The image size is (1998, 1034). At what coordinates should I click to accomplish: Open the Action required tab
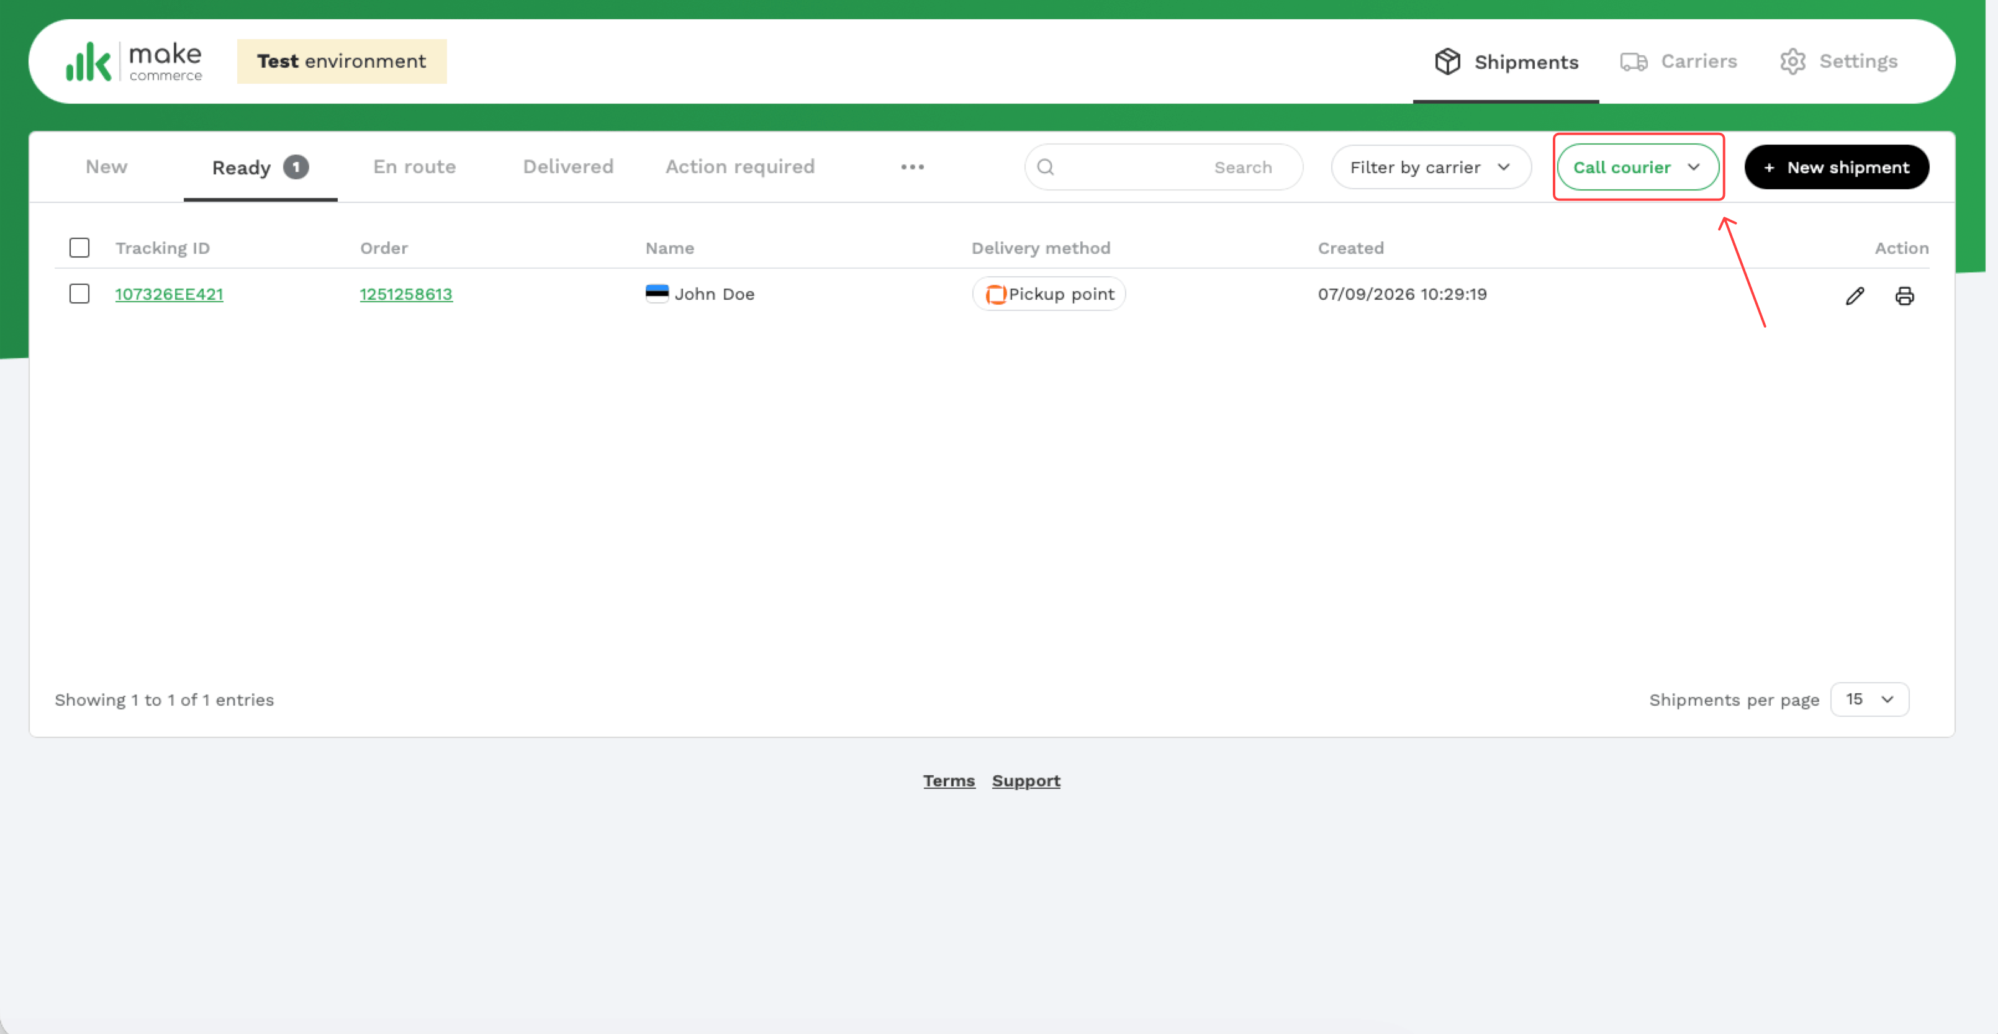coord(740,167)
